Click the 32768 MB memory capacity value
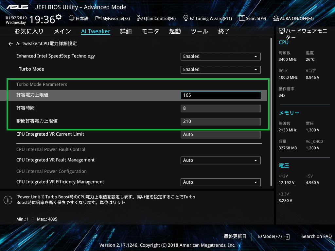This screenshot has width=335, height=251. click(288, 148)
